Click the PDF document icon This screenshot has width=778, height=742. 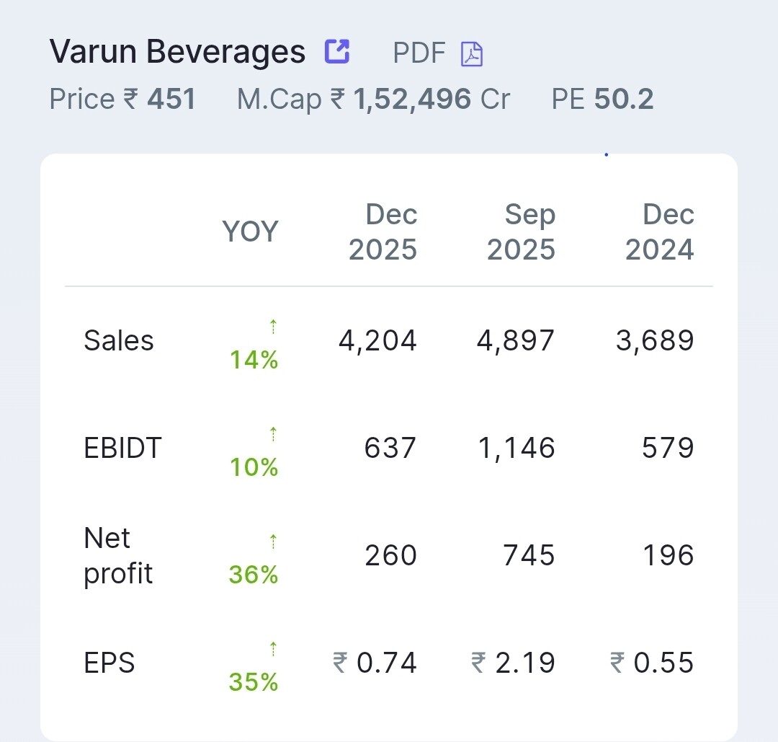tap(472, 54)
